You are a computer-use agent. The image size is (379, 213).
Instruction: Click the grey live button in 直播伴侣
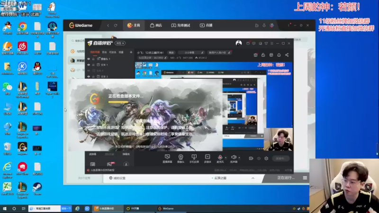pos(280,159)
